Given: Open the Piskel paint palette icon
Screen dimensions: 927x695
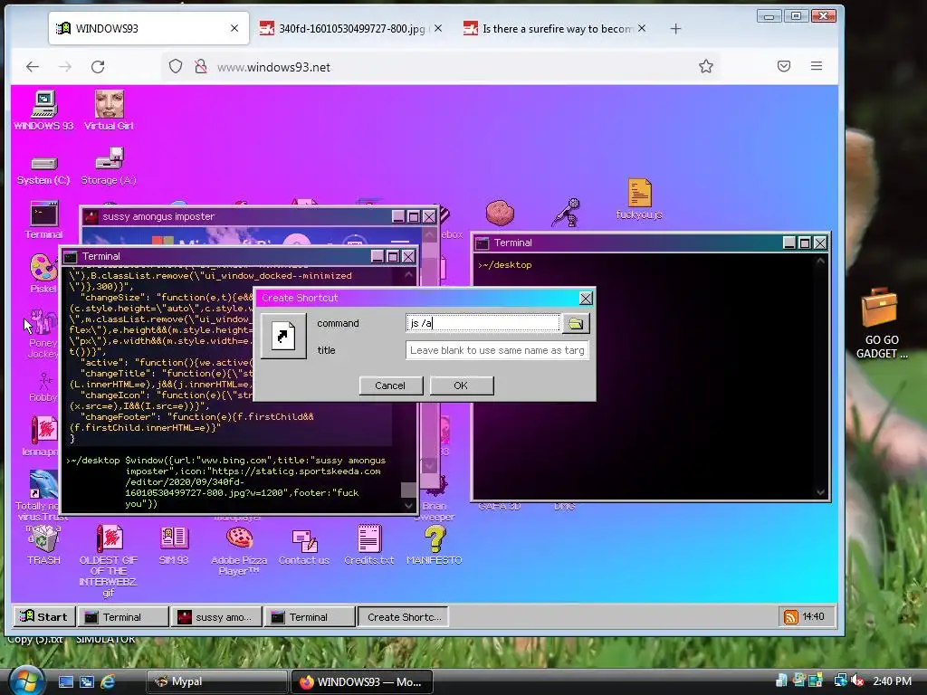Looking at the screenshot, I should click(x=43, y=267).
